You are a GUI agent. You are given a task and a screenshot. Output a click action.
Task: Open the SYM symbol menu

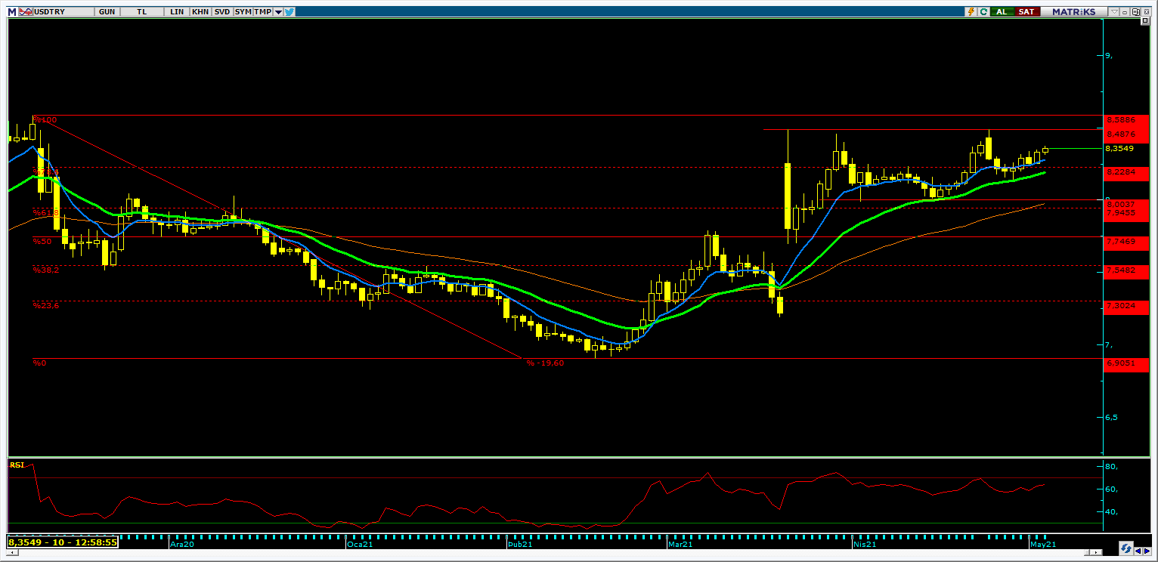click(243, 12)
